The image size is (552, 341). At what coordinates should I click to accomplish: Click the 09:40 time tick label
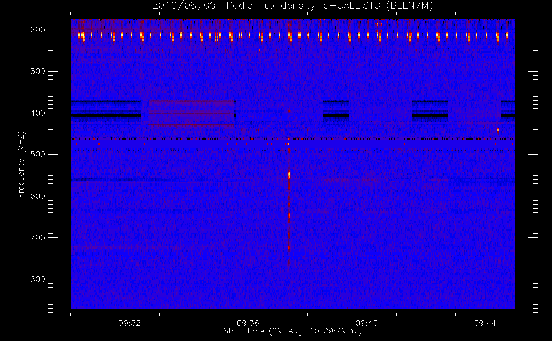pos(366,323)
